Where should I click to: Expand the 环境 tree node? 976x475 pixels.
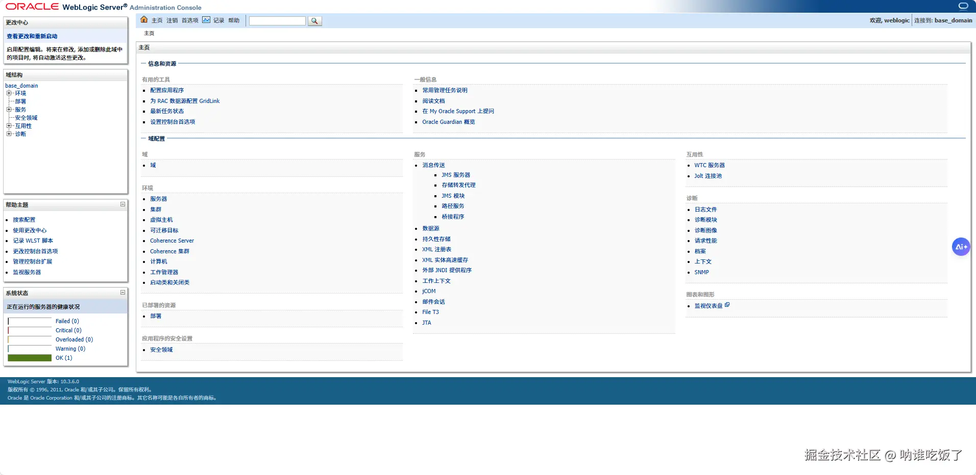9,93
